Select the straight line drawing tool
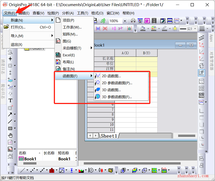Image resolution: width=215 pixels, height=181 pixels. click(x=10, y=122)
